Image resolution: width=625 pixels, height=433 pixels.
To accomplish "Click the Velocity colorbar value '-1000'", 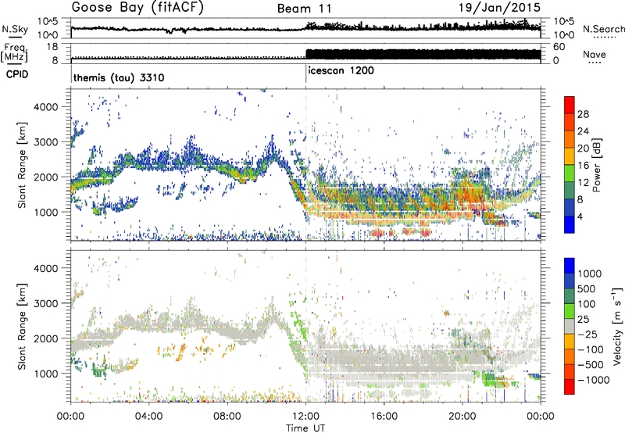I will [593, 380].
